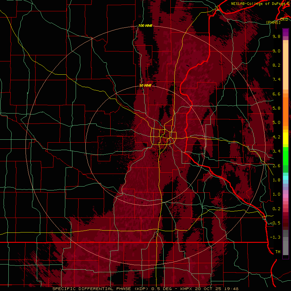Click the DKD label above the legend
291x291 pixels.
click(284, 19)
